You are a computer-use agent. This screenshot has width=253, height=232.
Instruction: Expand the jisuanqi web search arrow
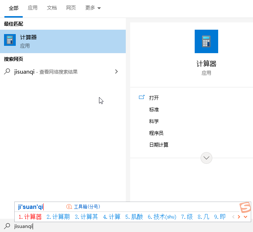pos(116,71)
